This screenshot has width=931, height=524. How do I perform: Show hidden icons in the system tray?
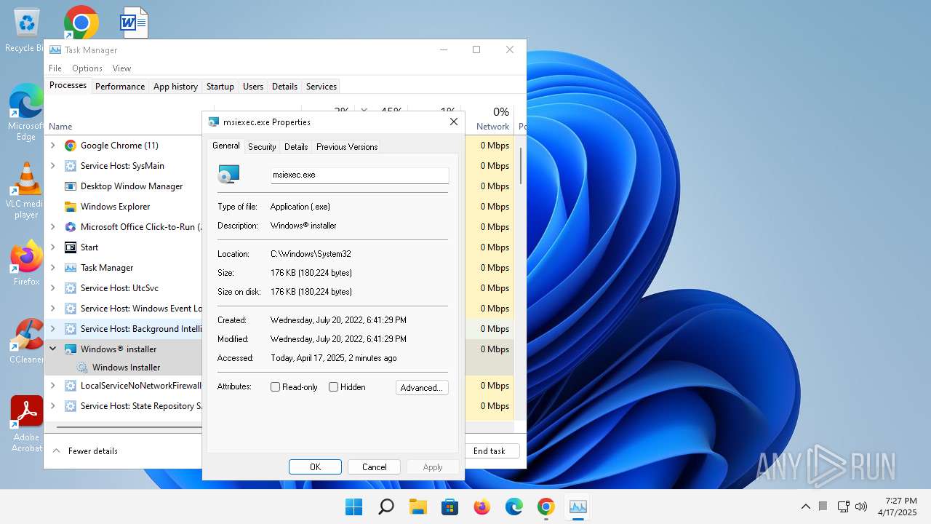click(806, 507)
